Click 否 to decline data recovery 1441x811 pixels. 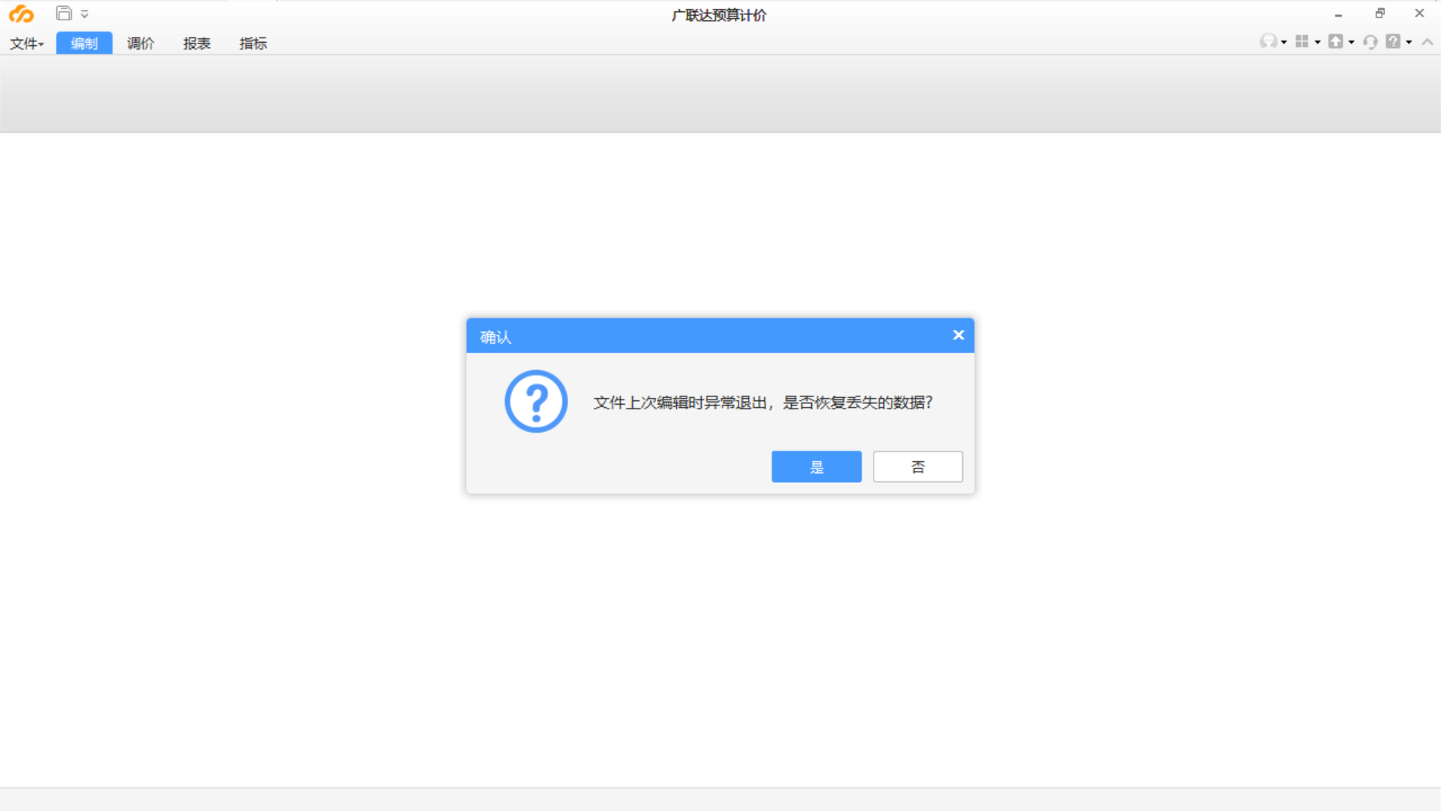[918, 467]
